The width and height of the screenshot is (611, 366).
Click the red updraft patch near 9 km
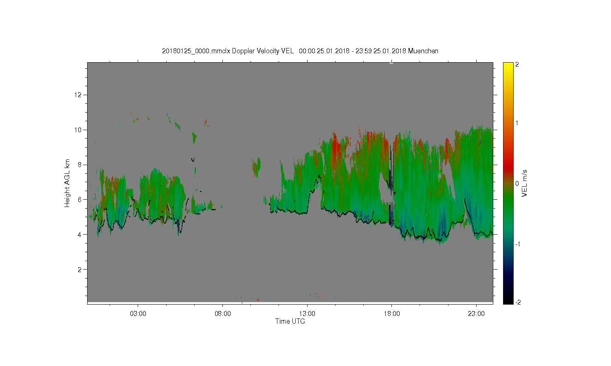coord(336,148)
